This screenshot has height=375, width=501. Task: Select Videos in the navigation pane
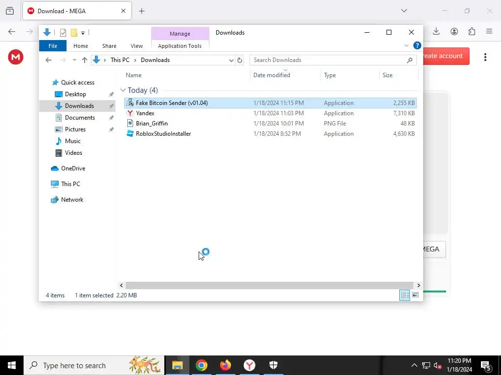[x=73, y=153]
